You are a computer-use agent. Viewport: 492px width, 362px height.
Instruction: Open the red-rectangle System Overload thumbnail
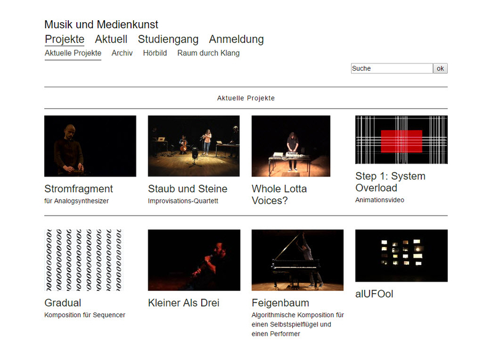(x=401, y=140)
